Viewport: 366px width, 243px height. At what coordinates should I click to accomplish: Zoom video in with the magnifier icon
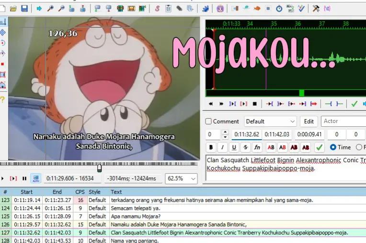point(50,9)
